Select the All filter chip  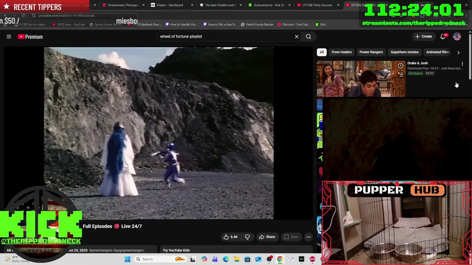[322, 52]
